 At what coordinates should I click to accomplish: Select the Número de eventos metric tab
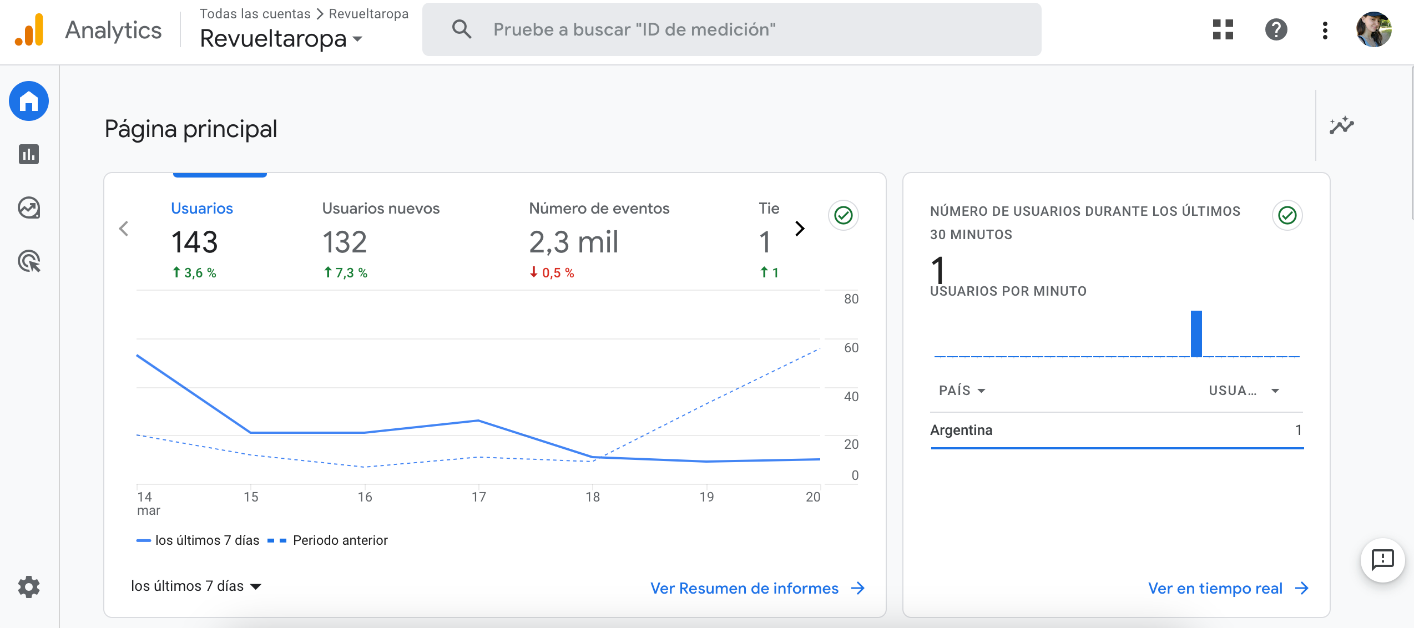click(x=599, y=239)
